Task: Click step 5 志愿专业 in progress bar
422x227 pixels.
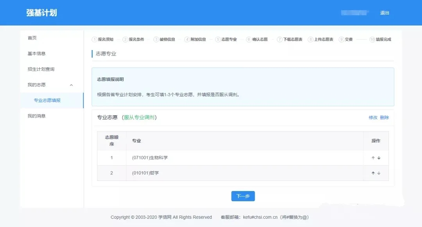Action: 229,39
